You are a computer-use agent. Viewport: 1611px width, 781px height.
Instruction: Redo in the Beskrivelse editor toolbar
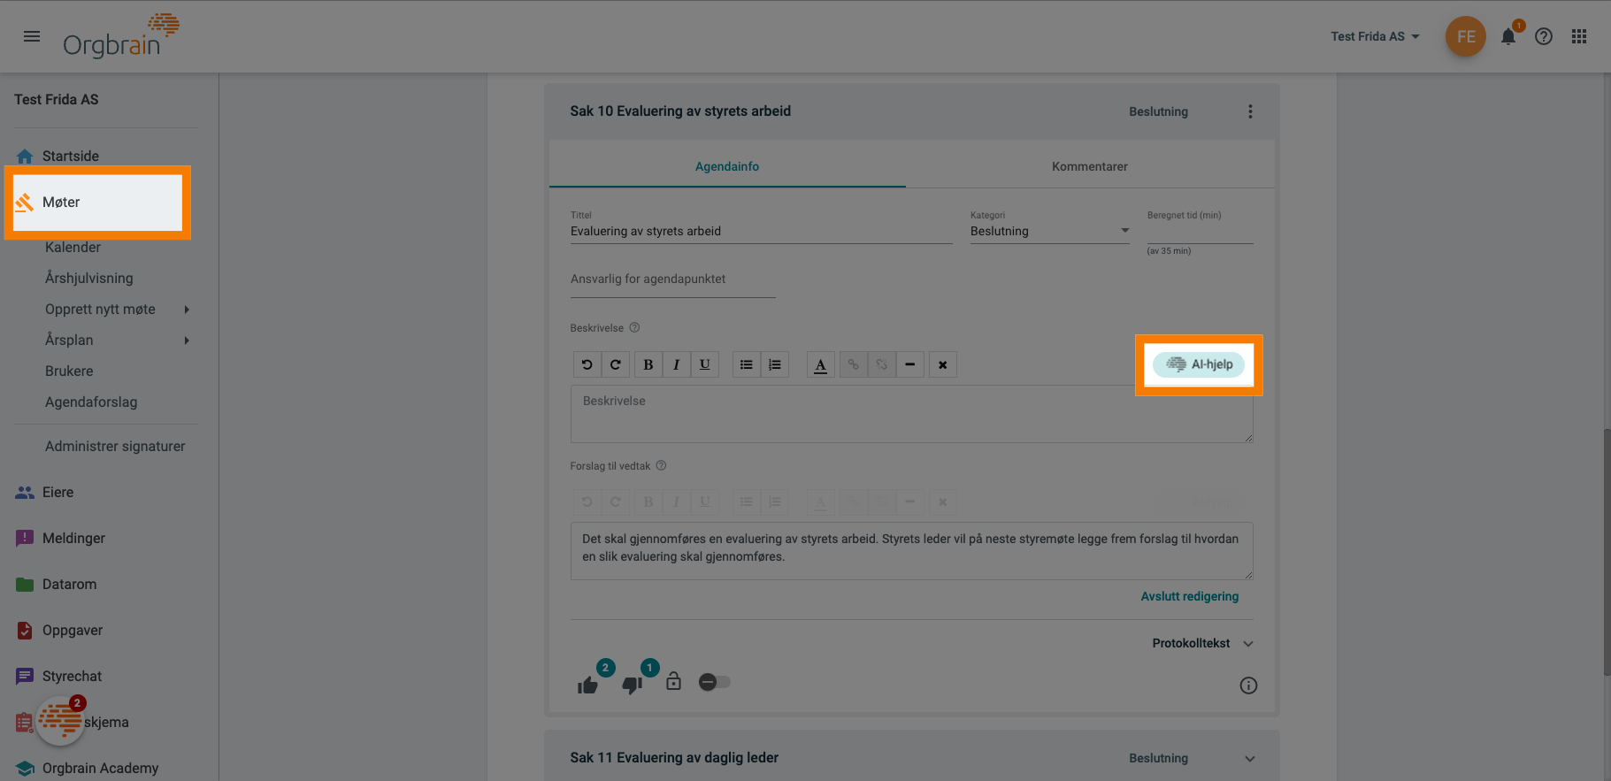(615, 364)
